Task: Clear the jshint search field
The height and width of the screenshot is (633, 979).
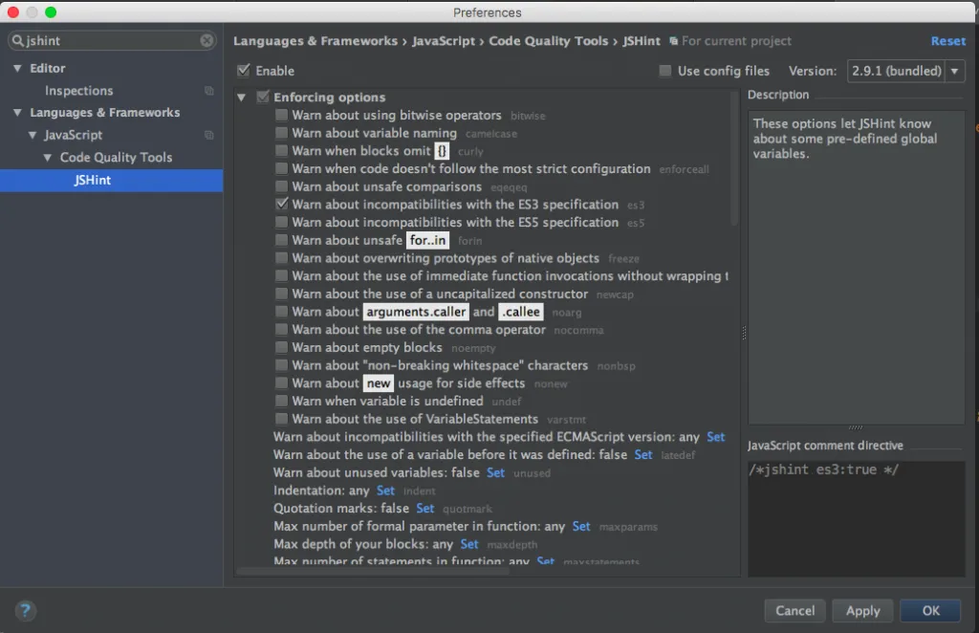Action: (x=207, y=40)
